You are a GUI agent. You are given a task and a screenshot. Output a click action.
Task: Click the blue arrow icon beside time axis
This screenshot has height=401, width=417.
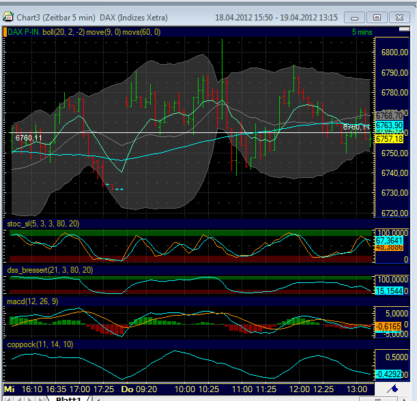point(392,389)
